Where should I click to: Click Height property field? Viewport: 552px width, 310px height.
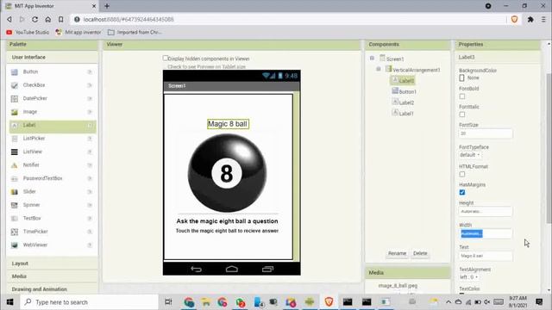[x=486, y=211]
